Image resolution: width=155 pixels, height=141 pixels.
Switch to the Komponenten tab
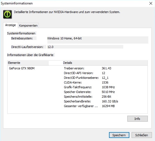(28, 26)
